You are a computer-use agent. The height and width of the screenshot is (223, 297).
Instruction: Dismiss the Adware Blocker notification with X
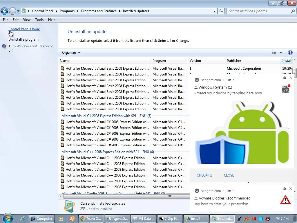291,189
